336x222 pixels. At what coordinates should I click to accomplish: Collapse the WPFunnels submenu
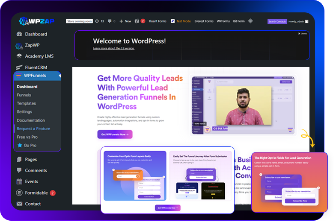36,76
